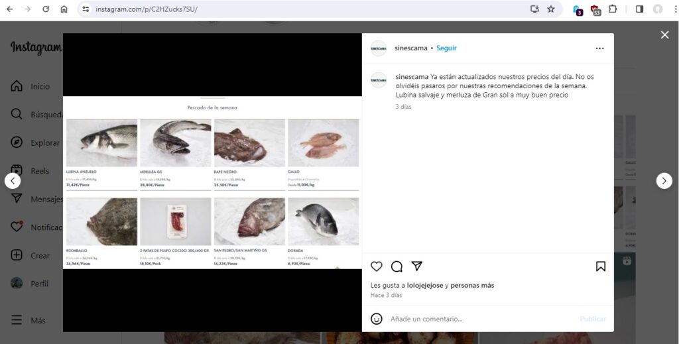View site information icon in address bar

(86, 9)
